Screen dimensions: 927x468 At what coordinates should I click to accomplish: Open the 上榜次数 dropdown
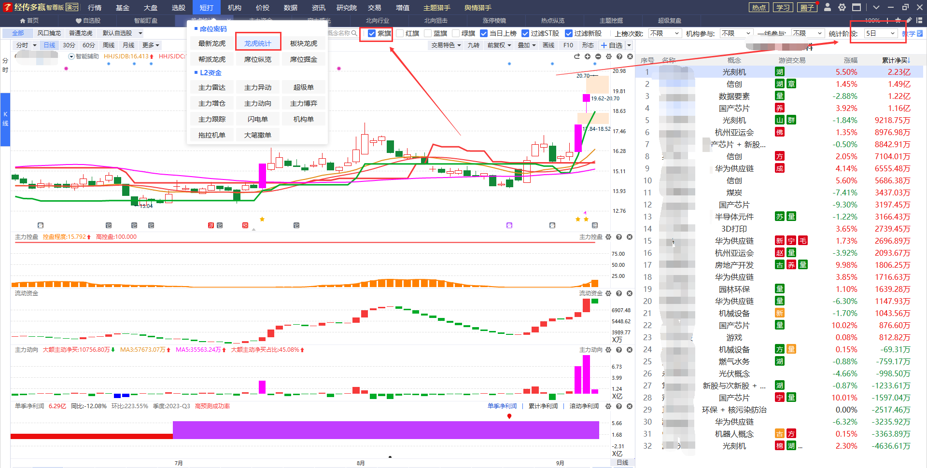coord(665,33)
